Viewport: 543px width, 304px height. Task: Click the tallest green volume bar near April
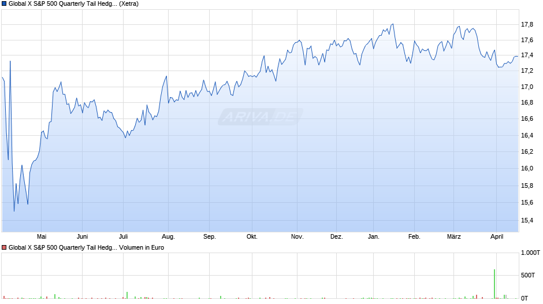point(494,284)
